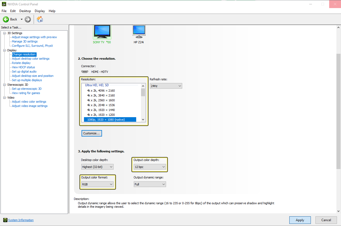Open Rotate display
Image resolution: width=341 pixels, height=226 pixels.
[21, 63]
